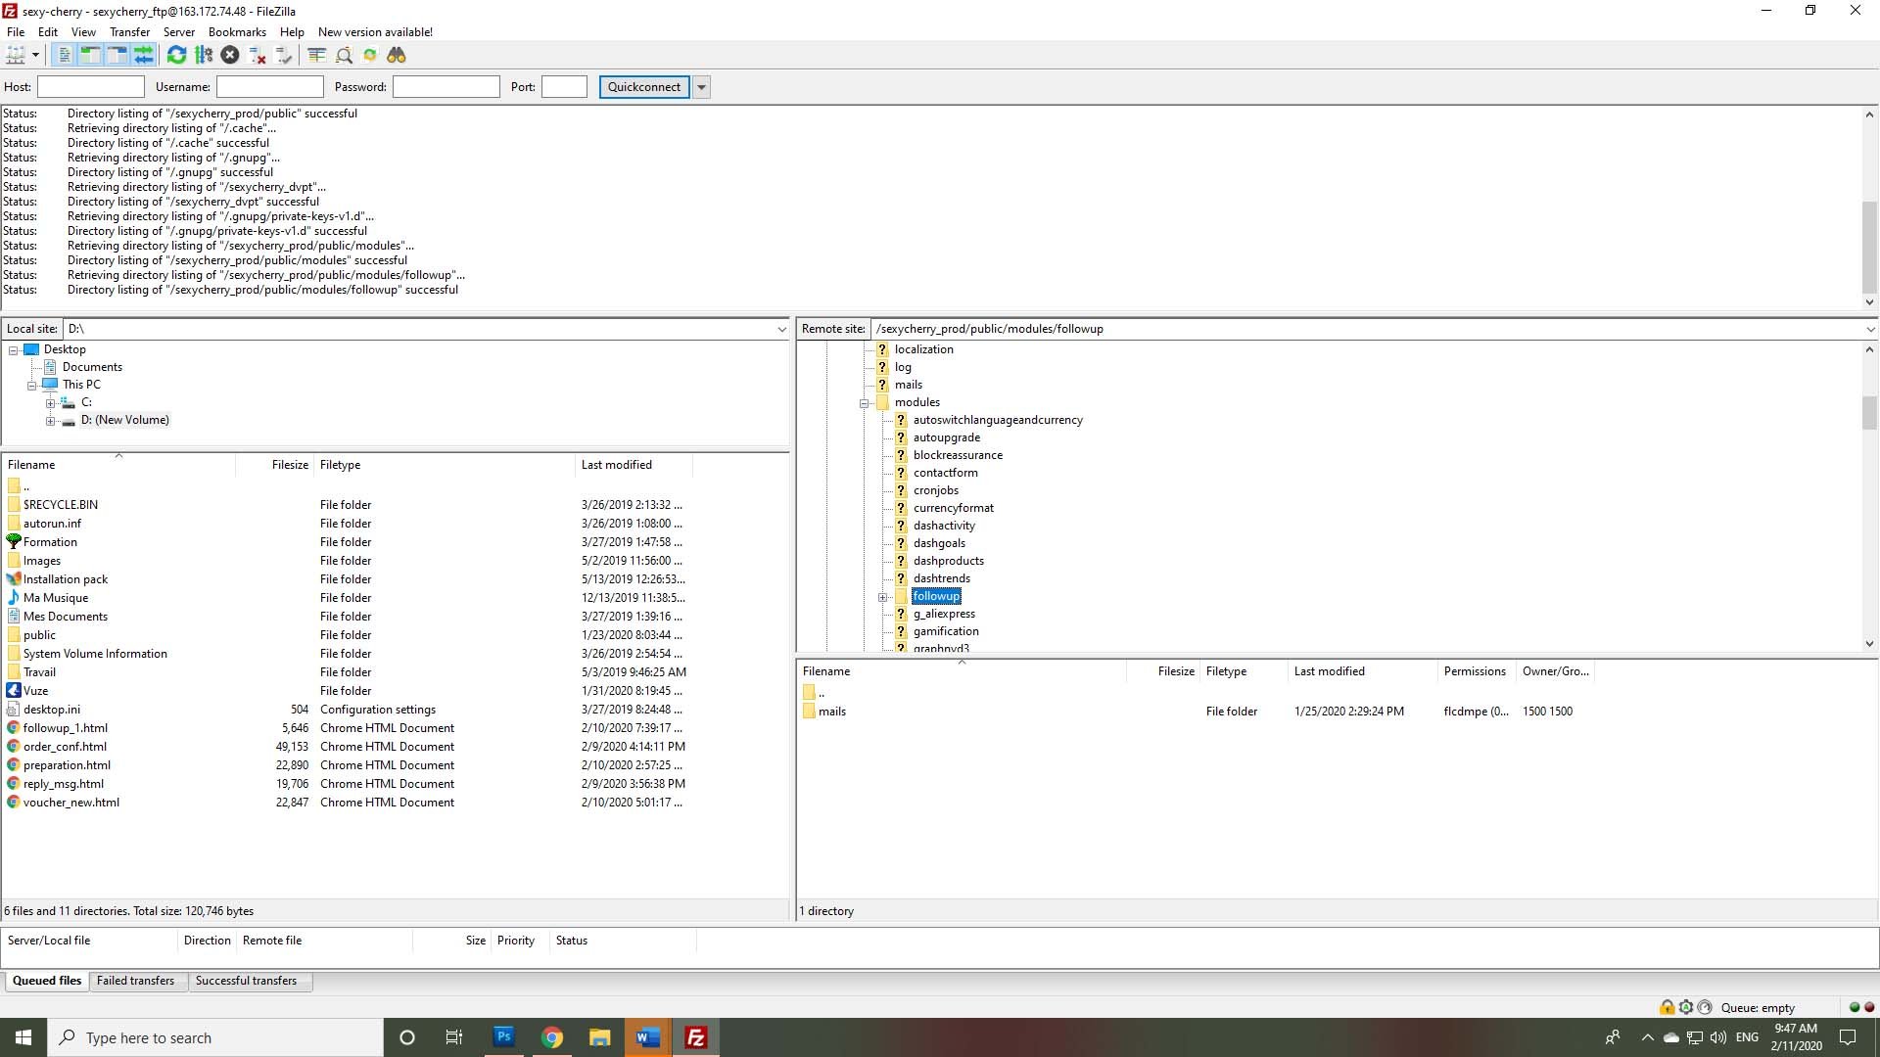Click New version available! menu link
The width and height of the screenshot is (1880, 1057).
click(x=375, y=32)
